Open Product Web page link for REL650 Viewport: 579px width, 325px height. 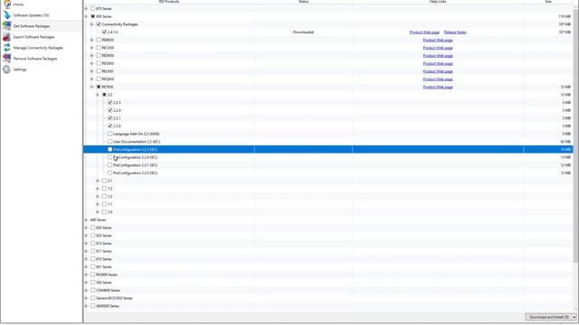438,71
